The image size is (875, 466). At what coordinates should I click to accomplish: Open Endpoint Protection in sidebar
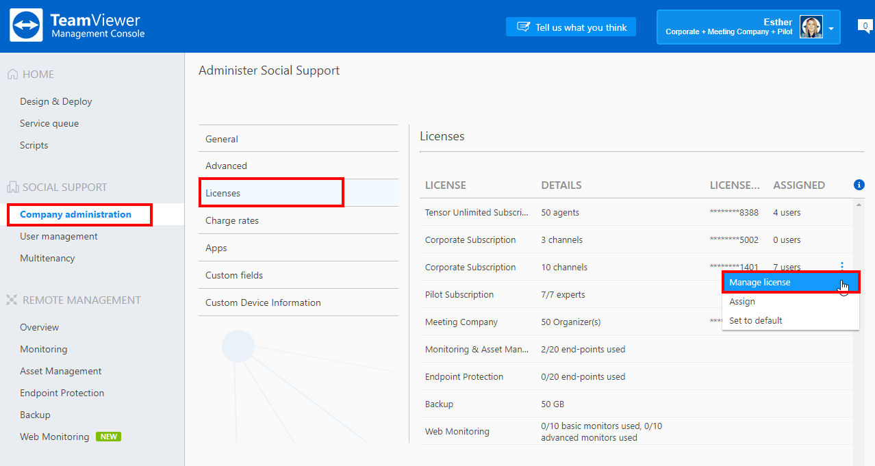62,393
